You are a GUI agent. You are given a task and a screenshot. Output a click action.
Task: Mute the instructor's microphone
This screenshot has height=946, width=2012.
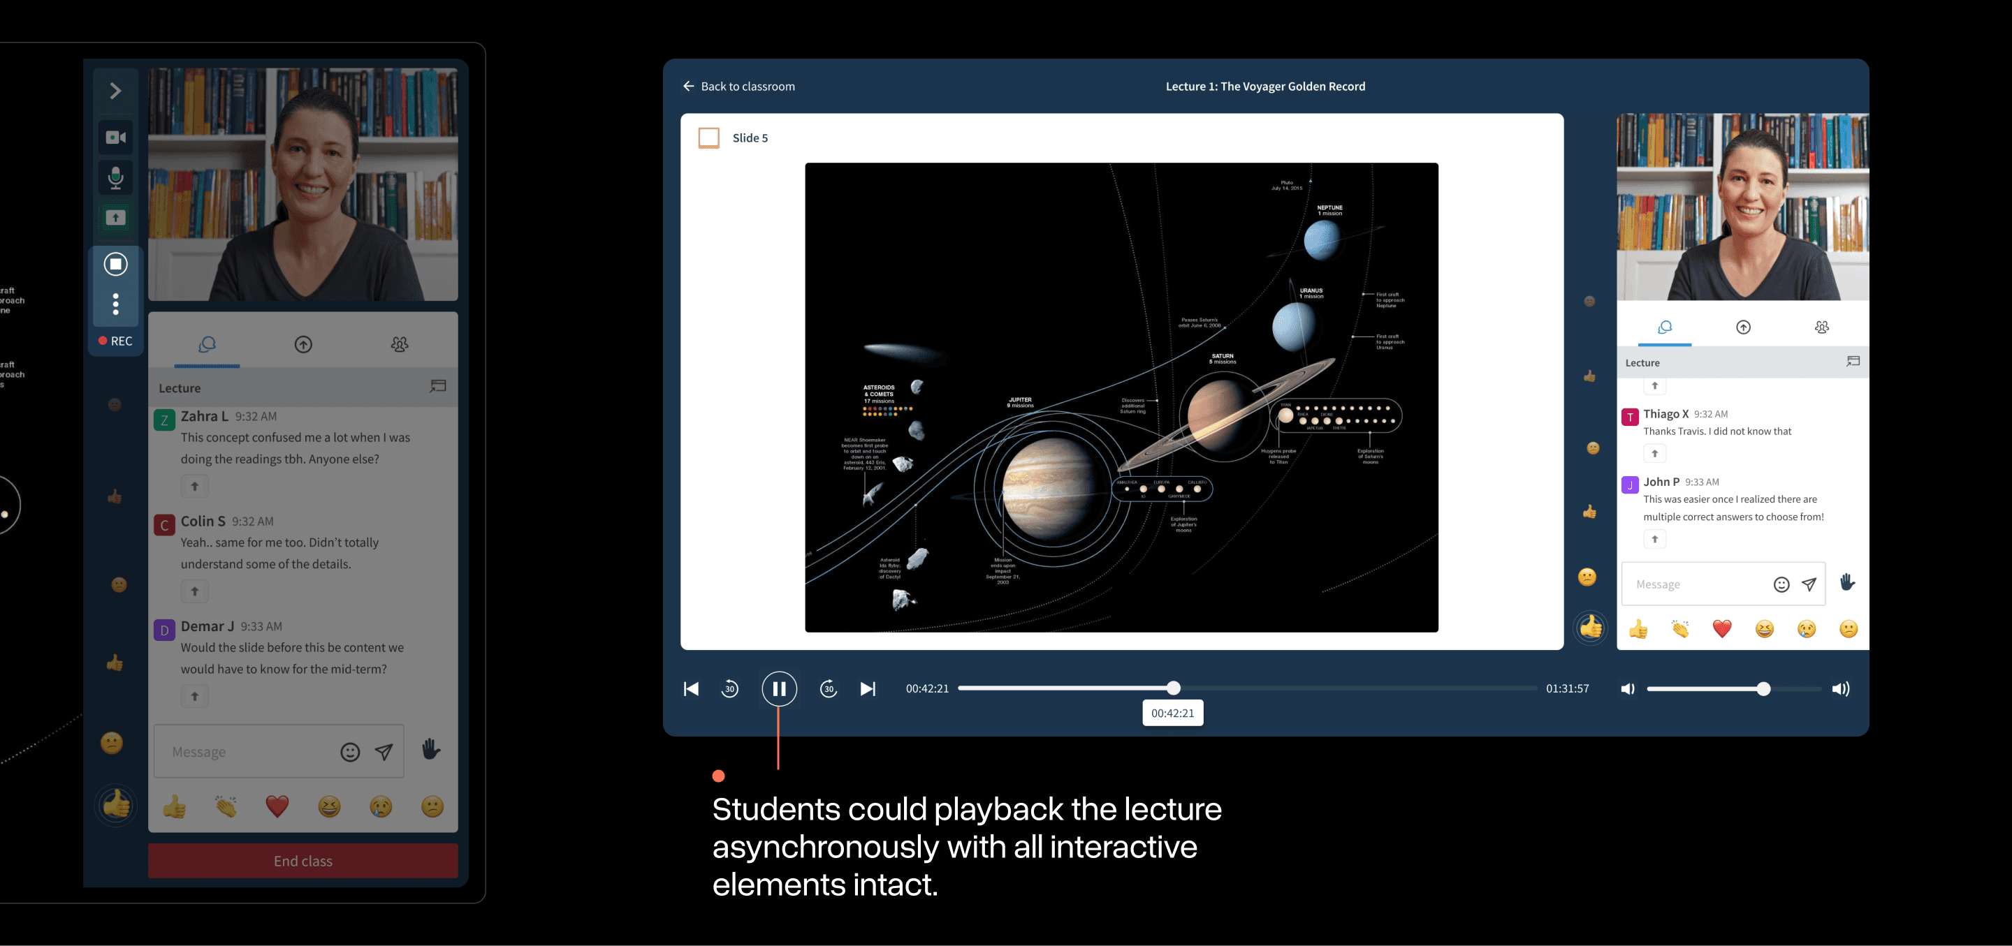pos(115,177)
